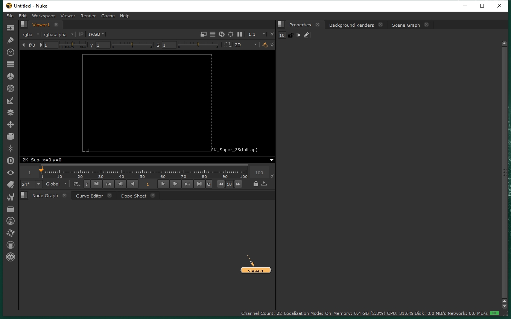Open the Image nodes toolbar menu
This screenshot has width=511, height=319.
(10, 28)
